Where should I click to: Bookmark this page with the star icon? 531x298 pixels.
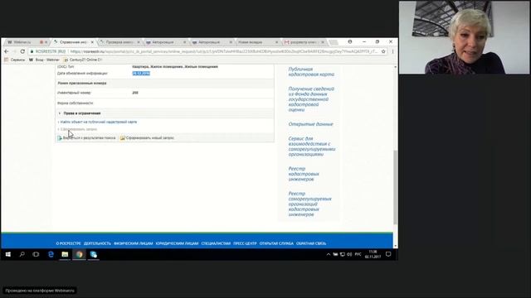(x=383, y=51)
